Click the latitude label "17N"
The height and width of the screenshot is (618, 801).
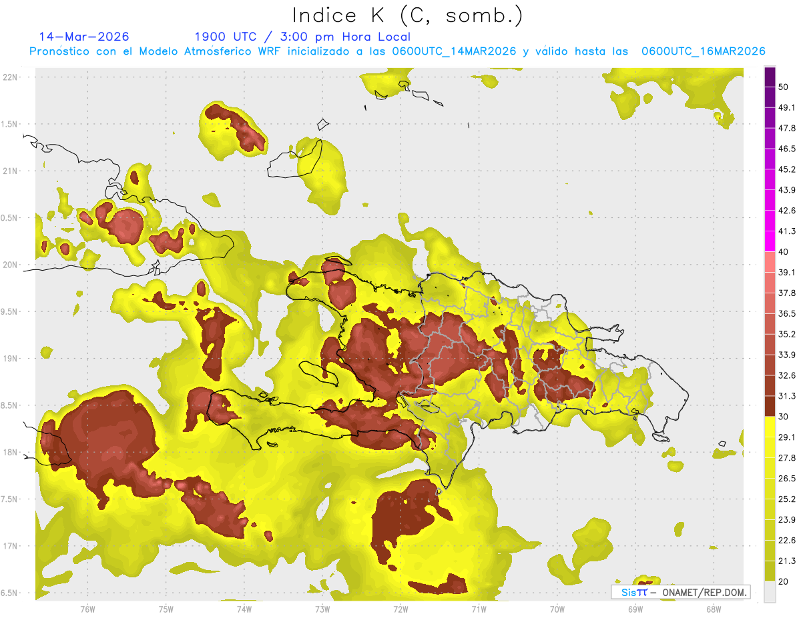coord(10,546)
